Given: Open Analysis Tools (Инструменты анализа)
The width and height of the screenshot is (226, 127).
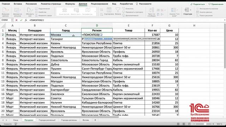Looking at the screenshot, I should pos(207,8).
